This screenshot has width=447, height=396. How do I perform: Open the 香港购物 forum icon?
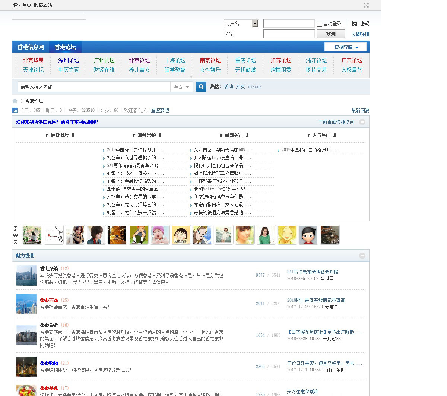click(26, 367)
